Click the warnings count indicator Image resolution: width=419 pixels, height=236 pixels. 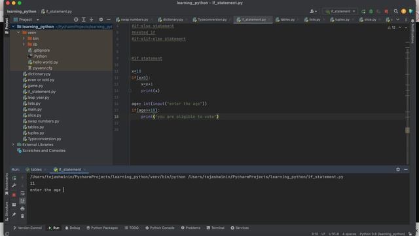(392, 28)
